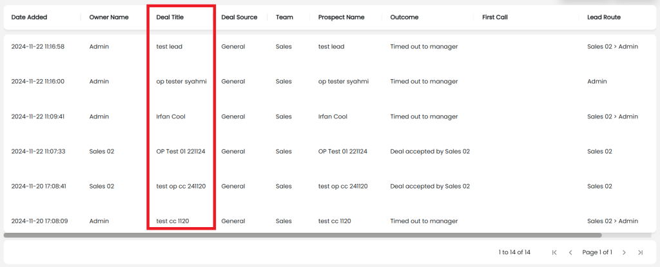Click the Deal Source column header
The height and width of the screenshot is (267, 660).
(x=239, y=17)
